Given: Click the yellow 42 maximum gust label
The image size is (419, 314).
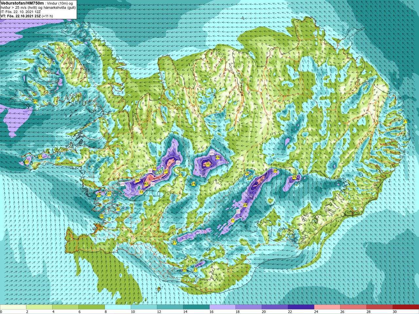Looking at the screenshot, I should click(146, 184).
